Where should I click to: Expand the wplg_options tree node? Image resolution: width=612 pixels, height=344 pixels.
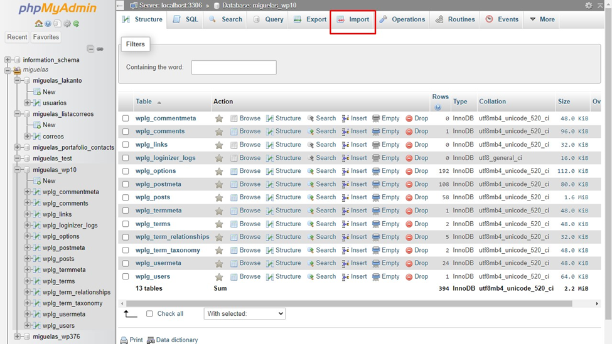pos(27,236)
